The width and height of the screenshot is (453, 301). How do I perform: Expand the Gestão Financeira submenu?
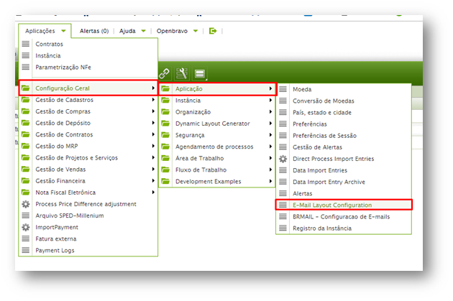coord(88,181)
